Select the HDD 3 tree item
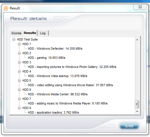Viewport: 150px width, 137px height. coord(27,62)
